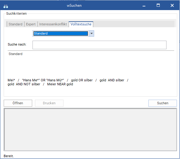Screen dimensions: 180x159
Task: Close the wSuchen dialog
Action: click(x=172, y=6)
